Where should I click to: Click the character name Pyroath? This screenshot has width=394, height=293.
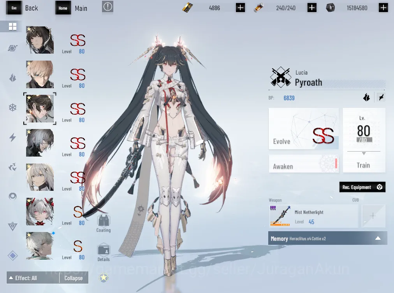[308, 82]
